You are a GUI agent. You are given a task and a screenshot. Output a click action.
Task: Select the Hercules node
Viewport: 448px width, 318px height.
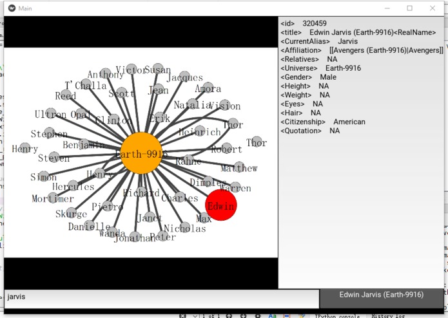point(73,185)
